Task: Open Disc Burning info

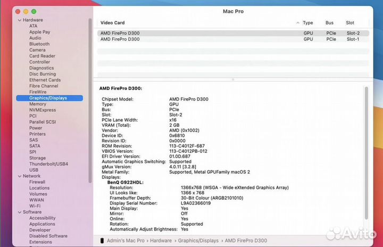Action: (43, 74)
